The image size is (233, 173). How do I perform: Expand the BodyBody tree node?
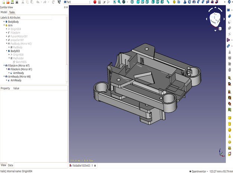pyautogui.click(x=4, y=22)
